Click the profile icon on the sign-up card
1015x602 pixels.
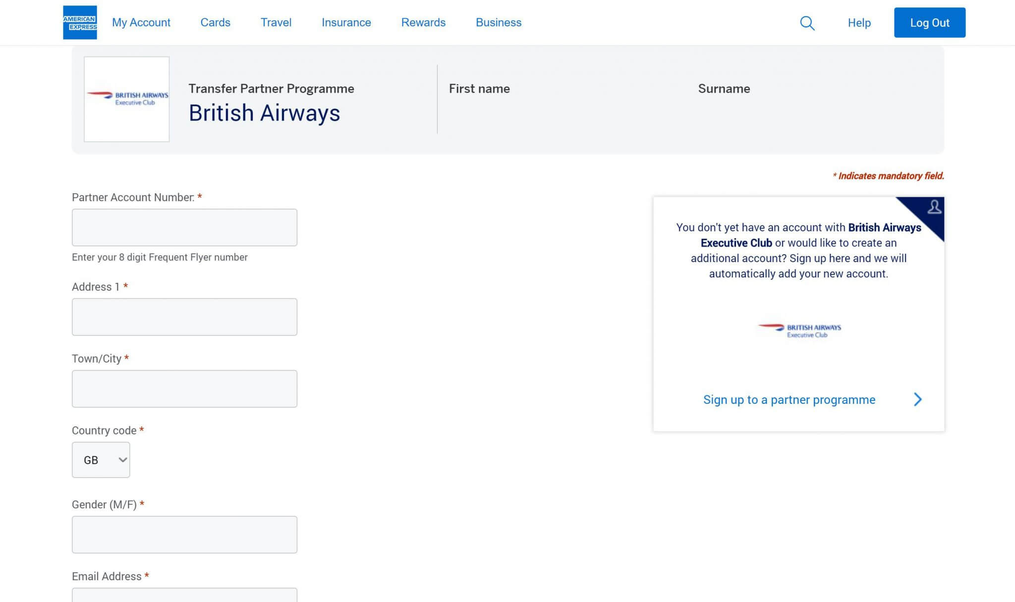(x=934, y=207)
